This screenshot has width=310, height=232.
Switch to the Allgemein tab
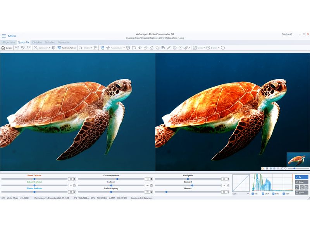9,43
